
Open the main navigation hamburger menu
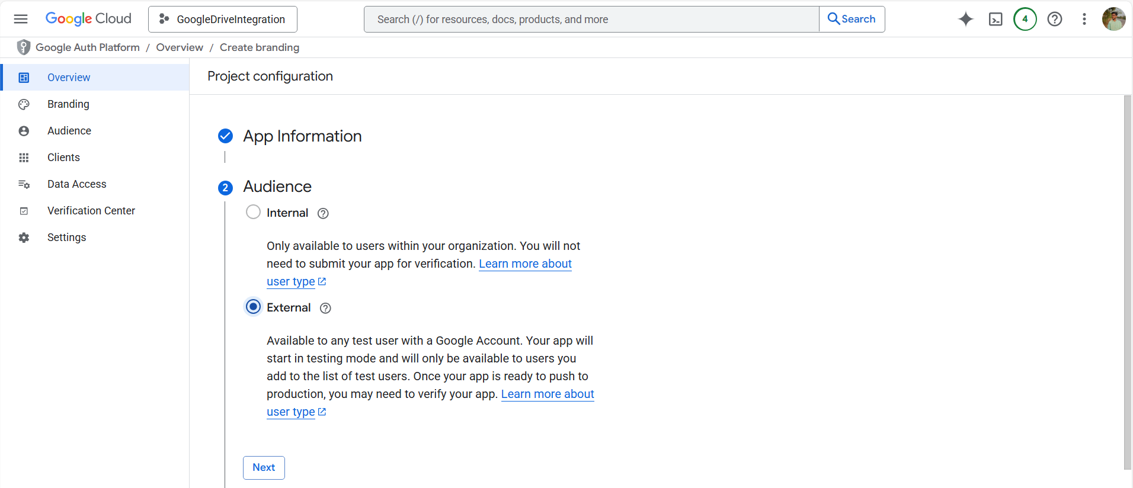tap(21, 19)
